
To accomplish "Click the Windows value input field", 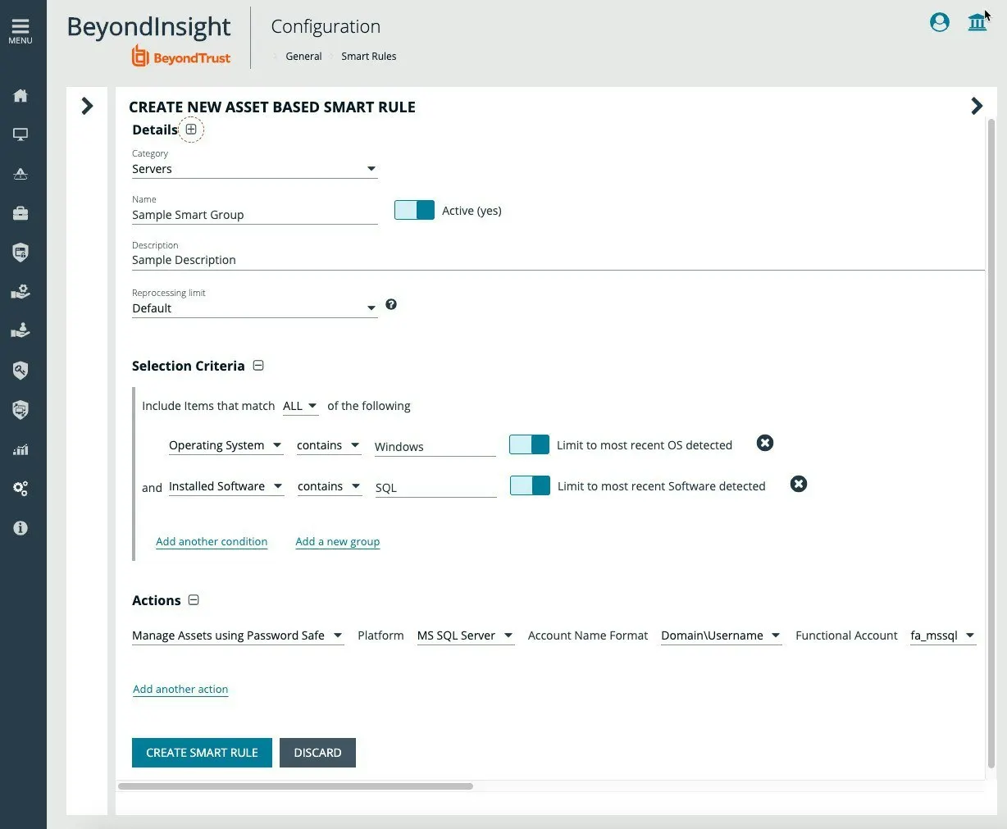I will pos(435,447).
